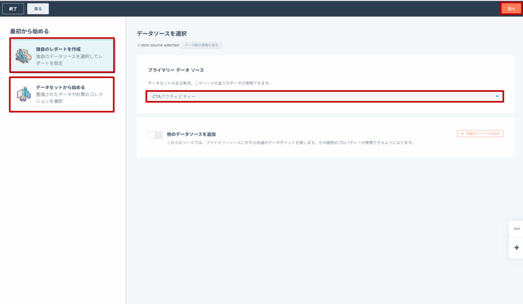Click the プライマリー データ ソース heading
This screenshot has width=523, height=304.
(176, 70)
